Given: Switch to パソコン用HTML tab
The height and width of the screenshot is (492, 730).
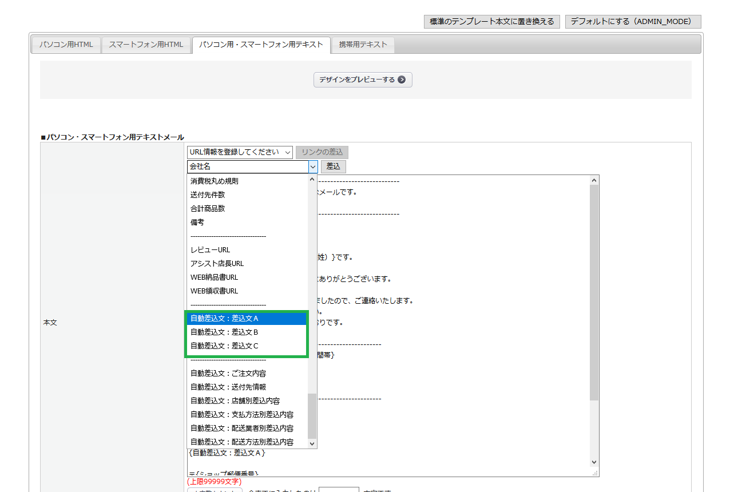Looking at the screenshot, I should pyautogui.click(x=66, y=45).
